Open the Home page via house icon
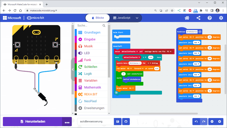Viewport: 227px width, 128px height. coord(187,18)
